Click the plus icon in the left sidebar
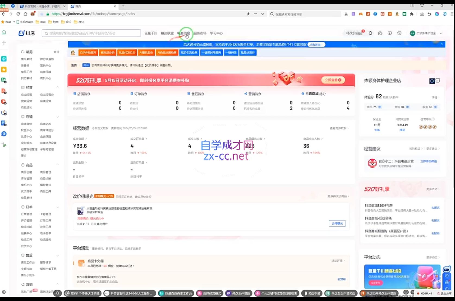Image resolution: width=455 pixels, height=301 pixels. 4,43
